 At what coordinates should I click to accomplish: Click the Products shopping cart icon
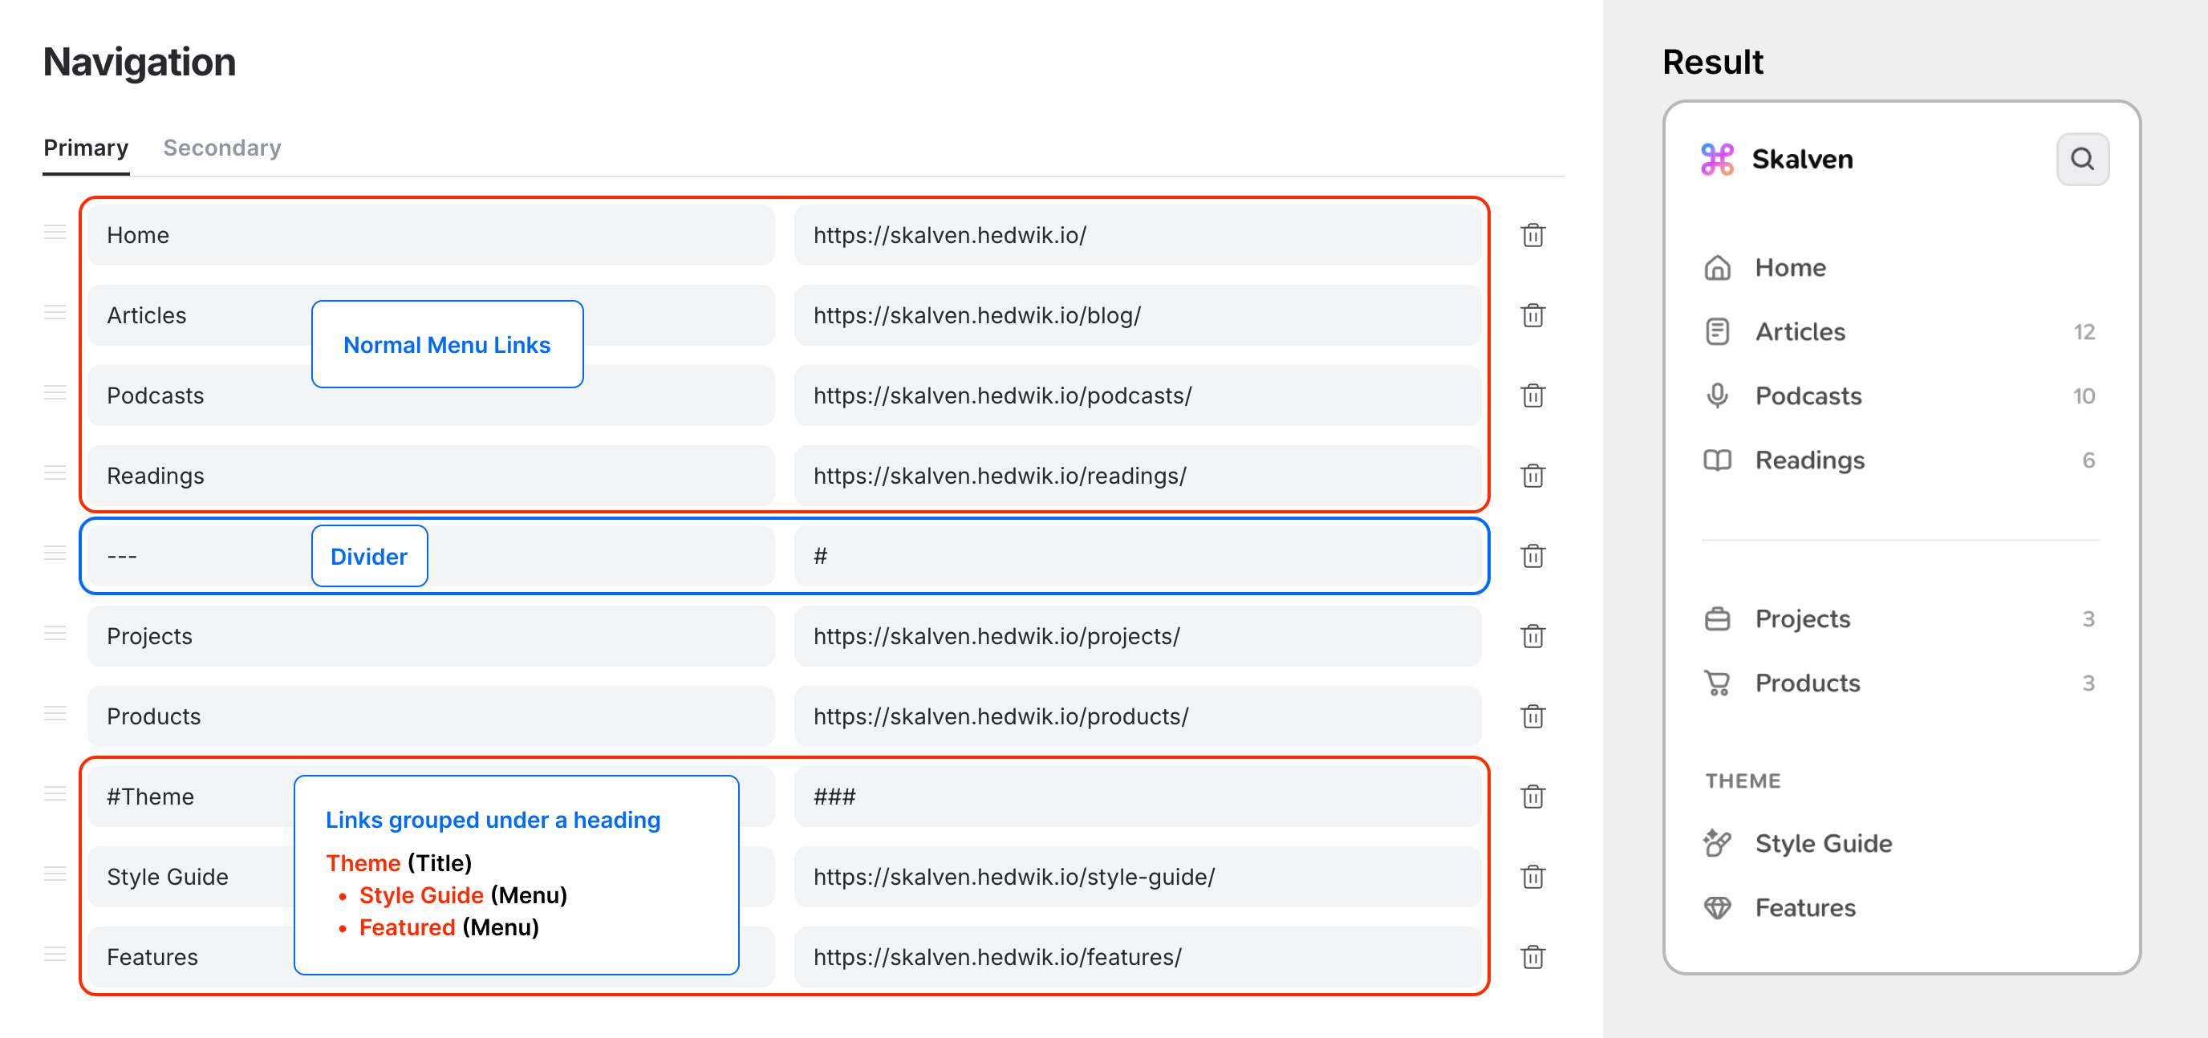[1717, 683]
